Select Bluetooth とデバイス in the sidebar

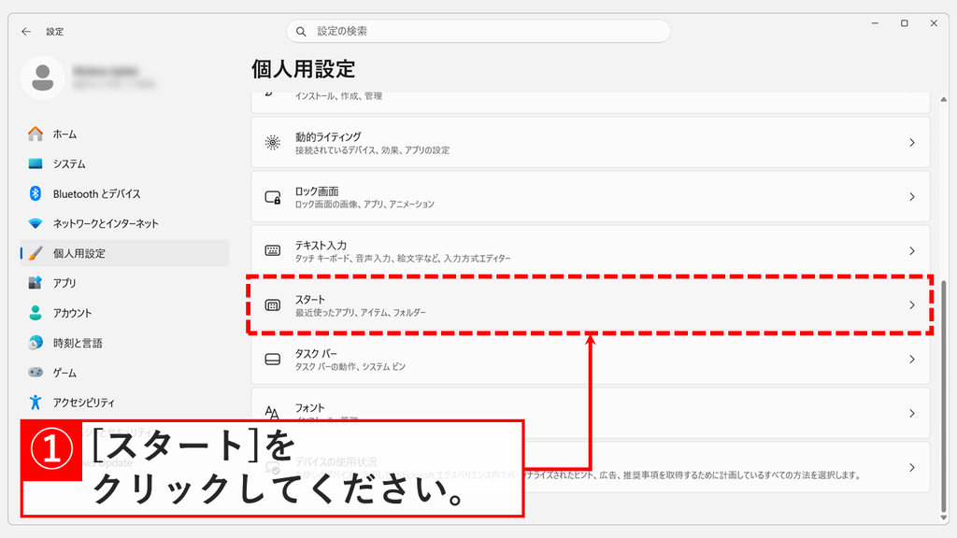click(x=124, y=193)
